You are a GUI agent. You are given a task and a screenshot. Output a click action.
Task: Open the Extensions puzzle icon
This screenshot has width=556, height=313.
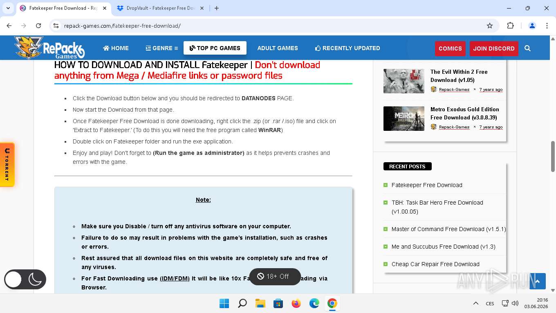[x=510, y=26]
